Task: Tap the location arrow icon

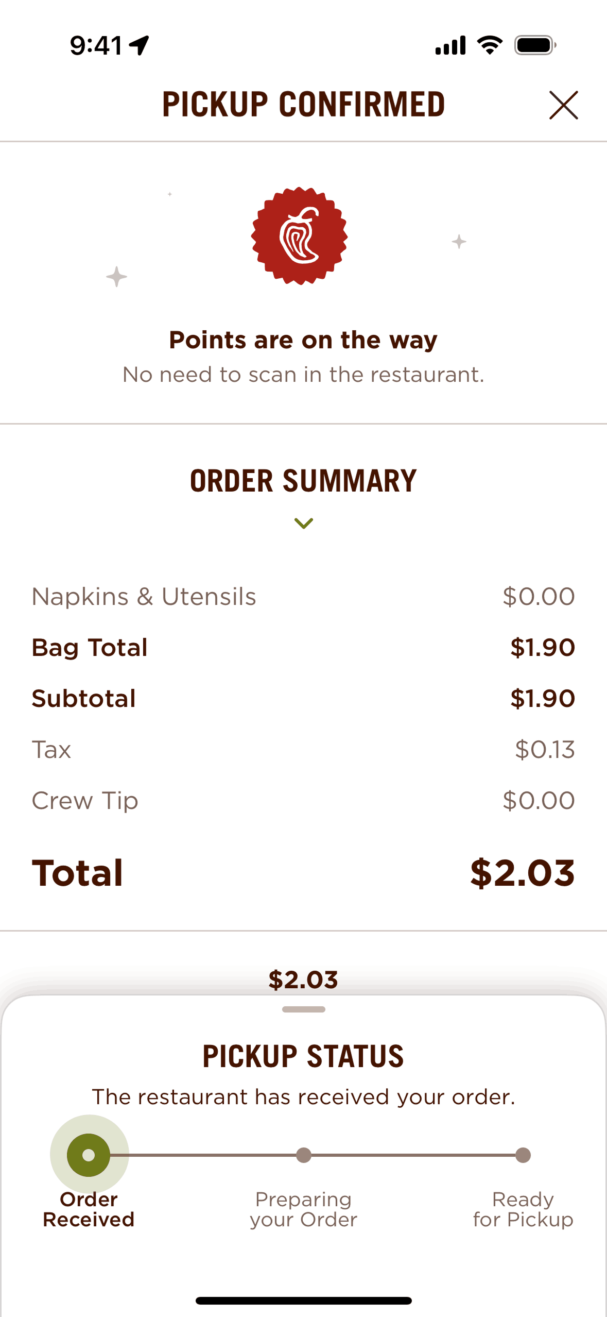Action: pyautogui.click(x=139, y=45)
